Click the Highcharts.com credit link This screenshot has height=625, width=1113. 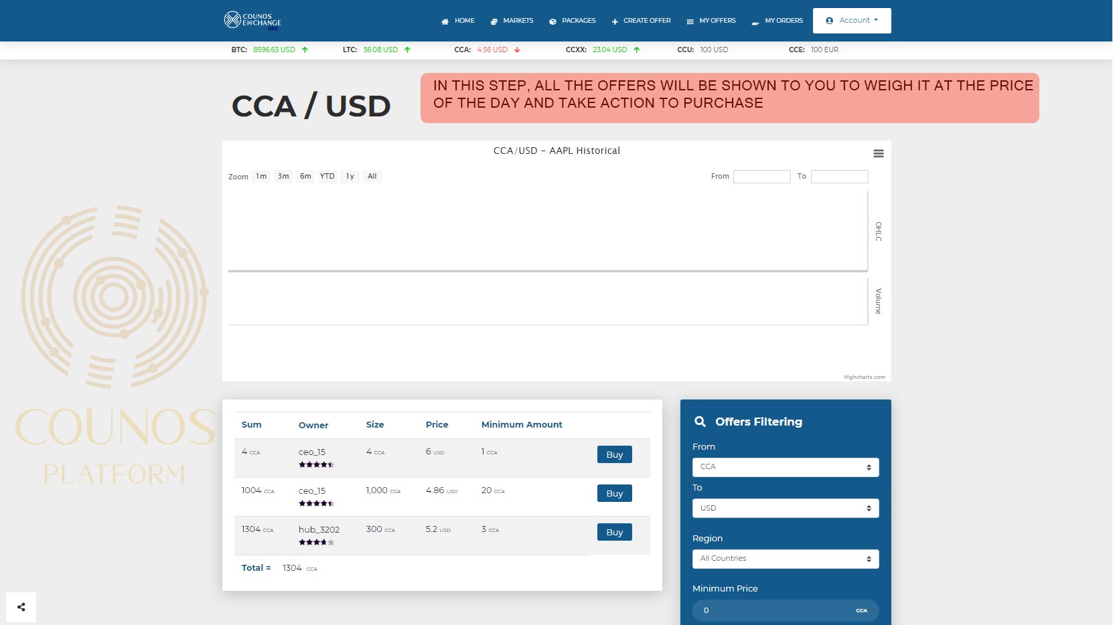tap(865, 377)
